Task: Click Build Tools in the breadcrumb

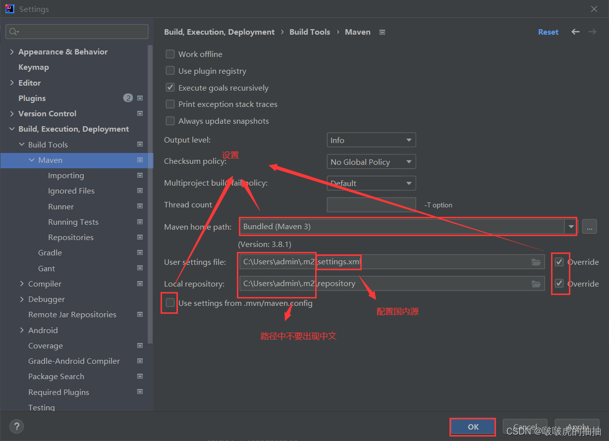Action: (310, 32)
